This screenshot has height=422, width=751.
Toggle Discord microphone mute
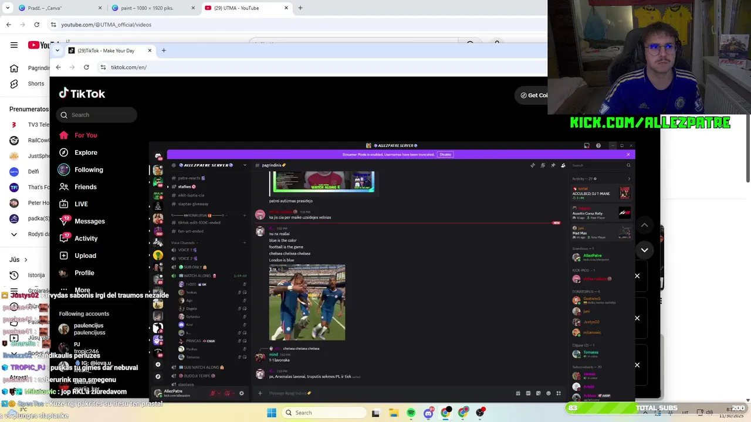pyautogui.click(x=213, y=393)
